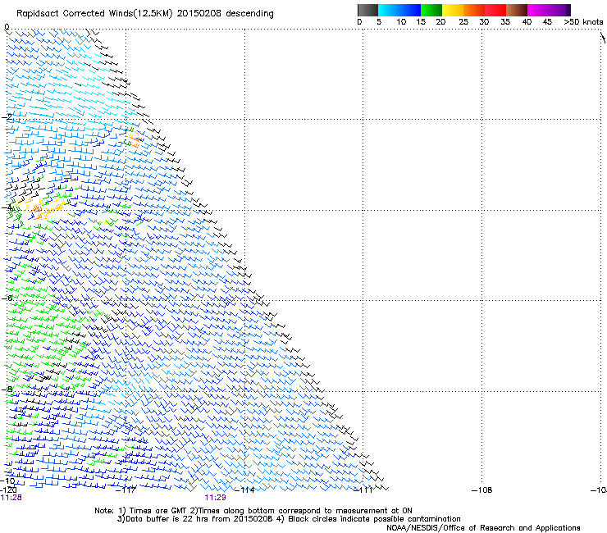Click the "-4" latitude axis label
This screenshot has width=607, height=533.
[x=7, y=207]
